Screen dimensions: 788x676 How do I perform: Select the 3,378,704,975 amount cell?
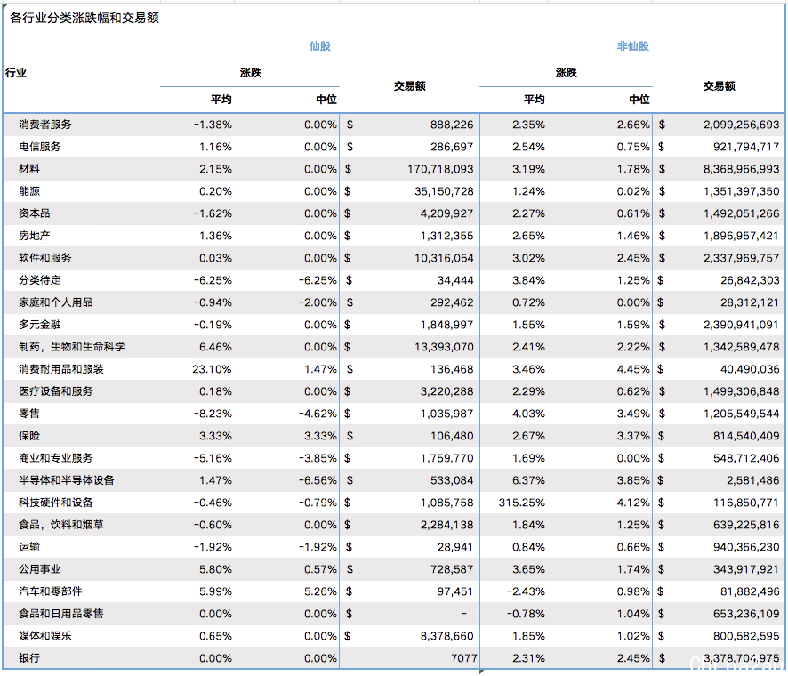click(741, 658)
